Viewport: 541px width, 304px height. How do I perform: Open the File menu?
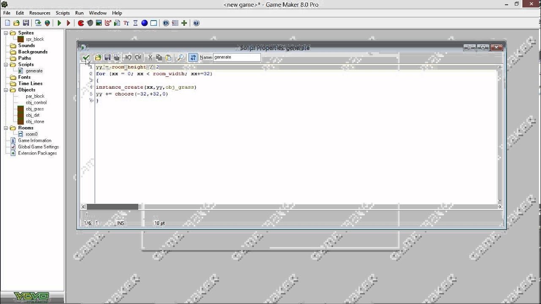pos(7,13)
